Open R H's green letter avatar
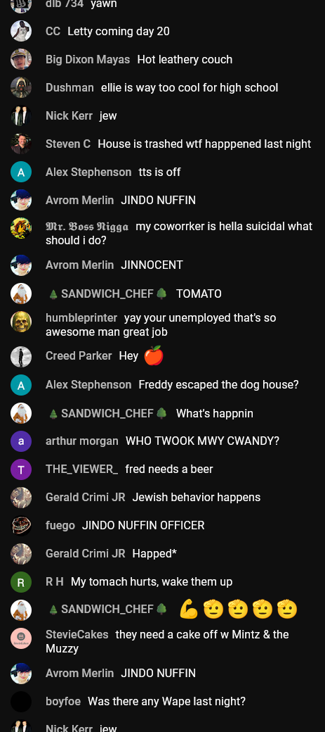The image size is (325, 732). [21, 582]
